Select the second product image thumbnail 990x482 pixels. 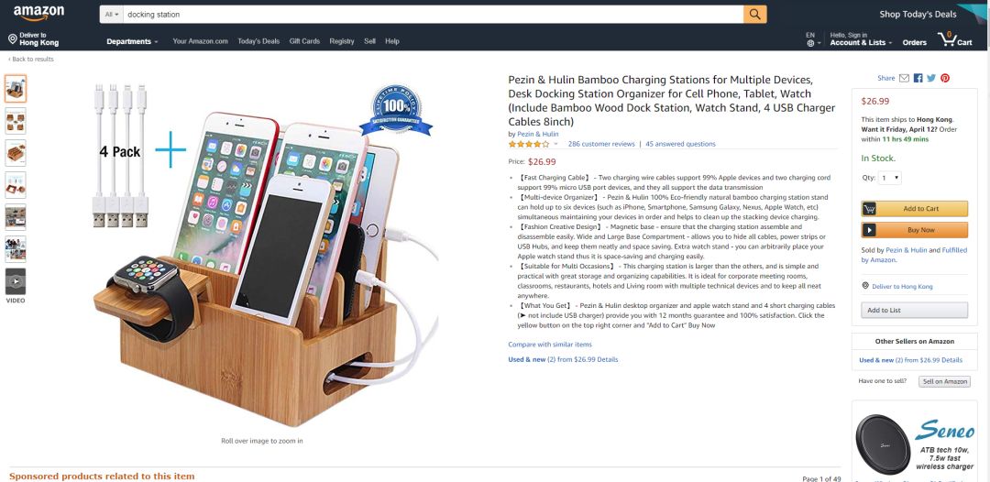coord(16,121)
